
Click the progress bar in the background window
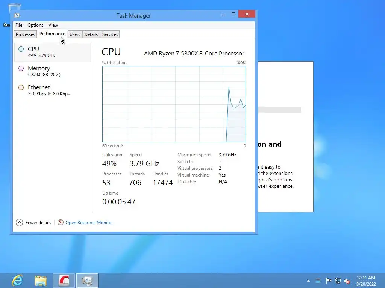click(x=279, y=109)
